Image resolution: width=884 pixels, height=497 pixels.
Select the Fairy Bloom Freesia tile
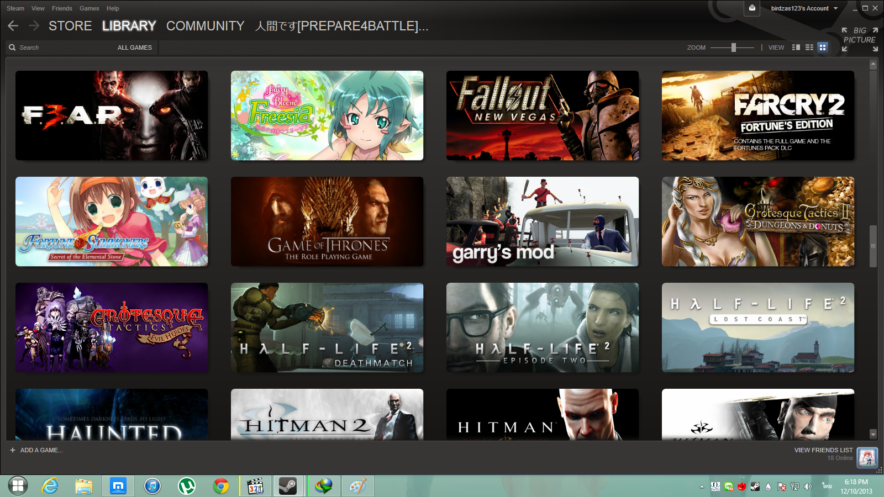[327, 115]
